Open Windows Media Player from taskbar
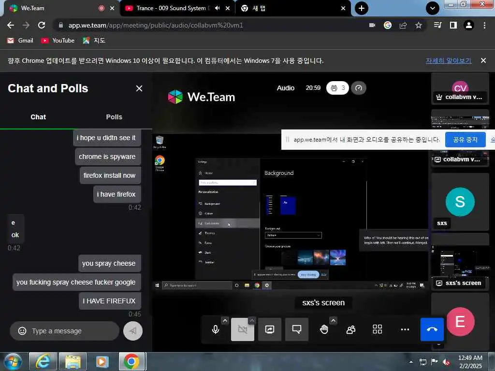495x371 pixels. tap(102, 361)
